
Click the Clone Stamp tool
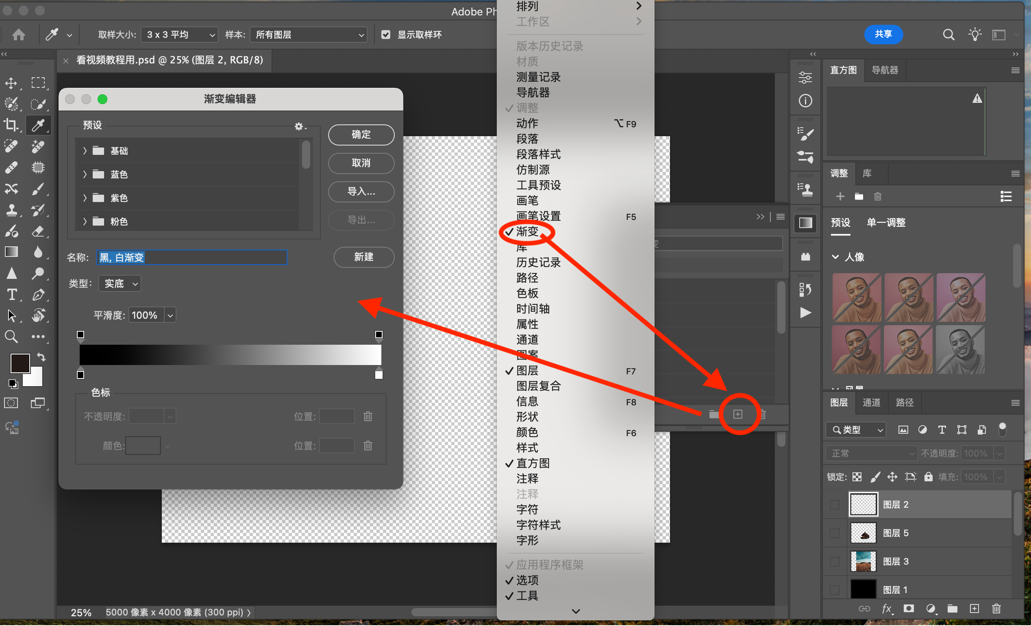coord(11,210)
